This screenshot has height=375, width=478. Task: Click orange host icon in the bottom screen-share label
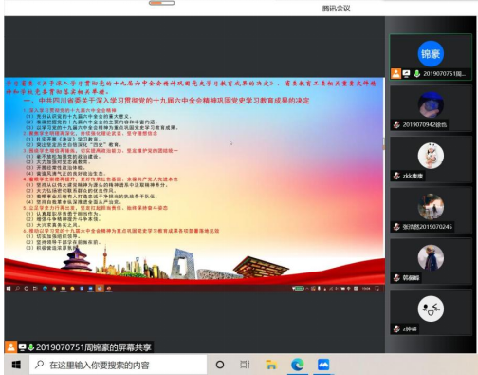point(10,347)
